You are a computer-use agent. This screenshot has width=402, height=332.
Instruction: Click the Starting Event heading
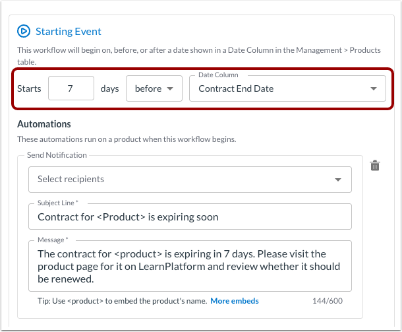(69, 31)
